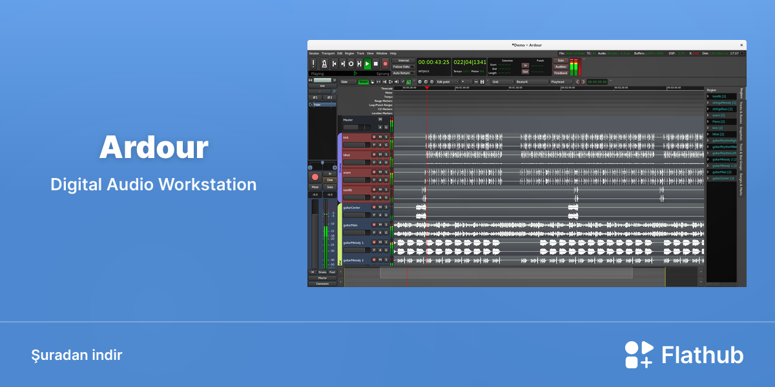Enable loop playback with the circle icon
The image size is (775, 387).
point(351,63)
